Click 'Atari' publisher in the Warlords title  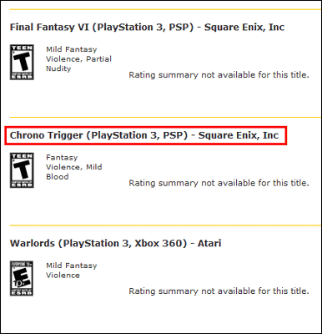(209, 243)
